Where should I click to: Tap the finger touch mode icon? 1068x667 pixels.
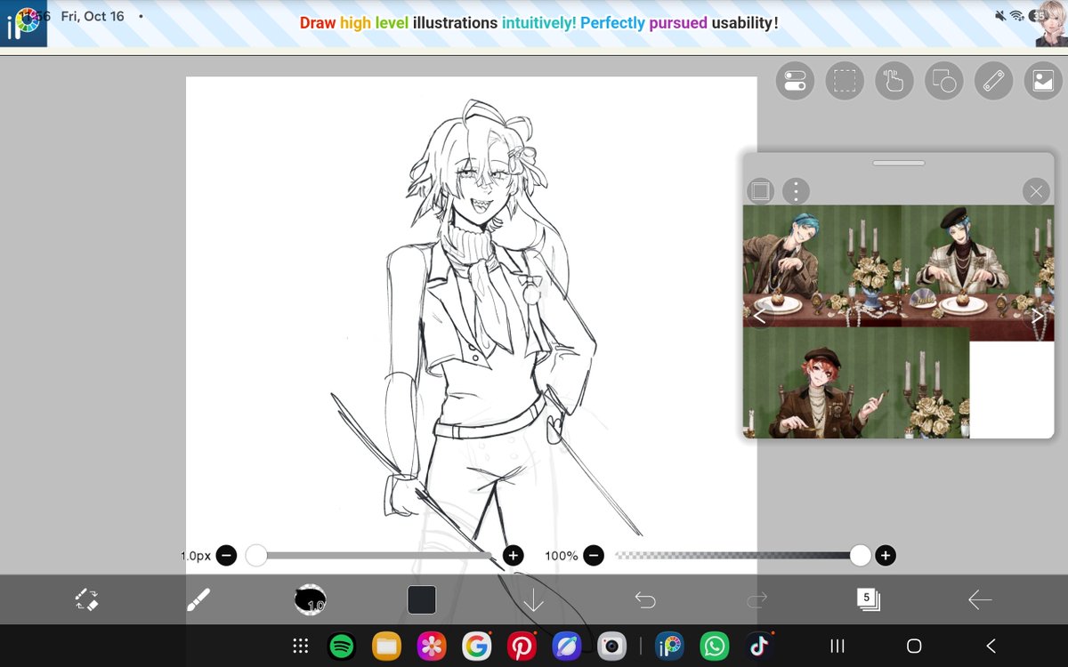pyautogui.click(x=894, y=81)
